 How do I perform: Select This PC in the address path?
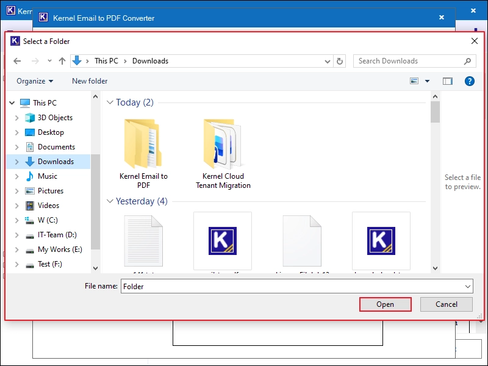106,61
